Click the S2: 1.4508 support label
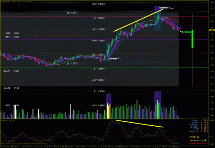The height and width of the screenshot is (148, 215). 99,91
